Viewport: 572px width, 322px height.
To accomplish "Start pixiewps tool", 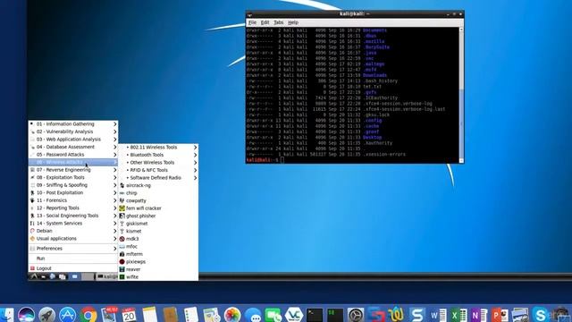I will (x=158, y=262).
